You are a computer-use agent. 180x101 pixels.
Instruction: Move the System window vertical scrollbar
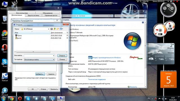tap(145, 46)
